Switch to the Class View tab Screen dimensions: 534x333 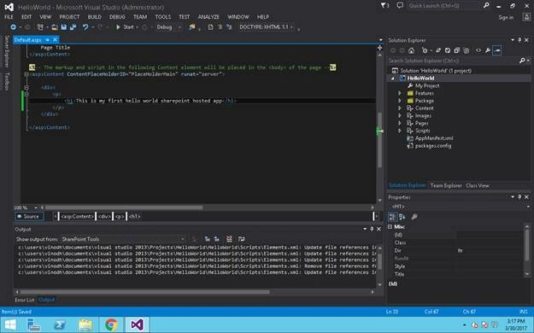477,185
